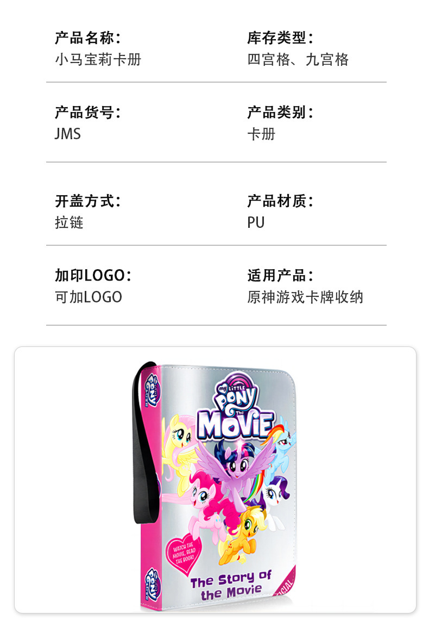Click the JMS product code
The height and width of the screenshot is (639, 429).
(x=68, y=134)
